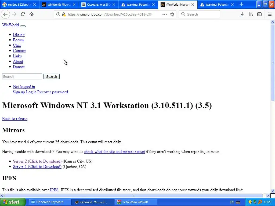This screenshot has height=206, width=275.
Task: Open the Chat link
Action: [17, 45]
